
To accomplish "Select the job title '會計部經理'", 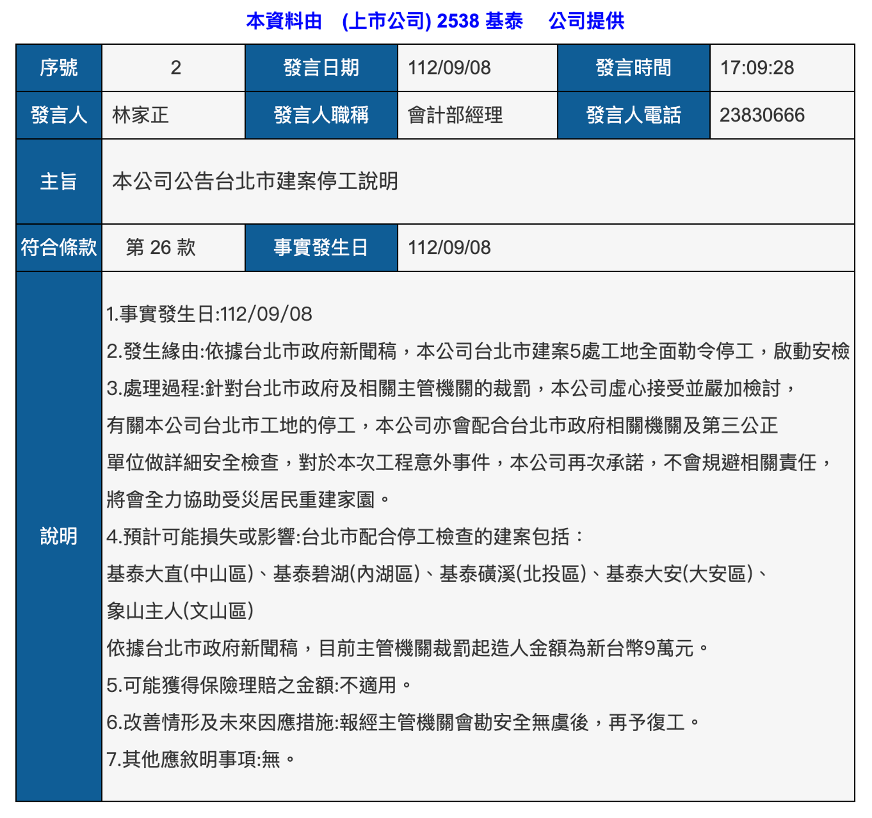I will [455, 115].
